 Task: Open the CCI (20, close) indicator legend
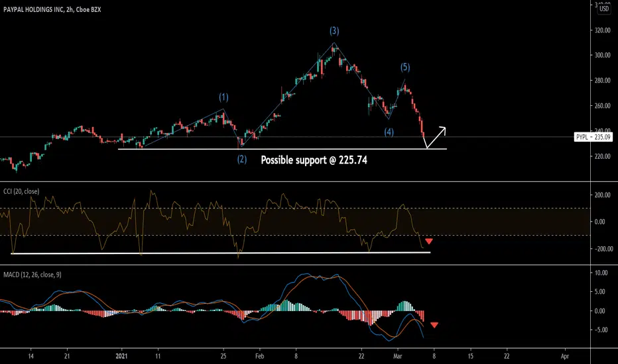coord(21,191)
